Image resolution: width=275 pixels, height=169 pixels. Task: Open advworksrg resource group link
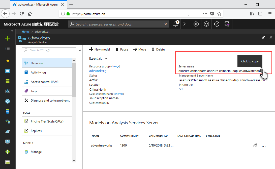pos(98,71)
